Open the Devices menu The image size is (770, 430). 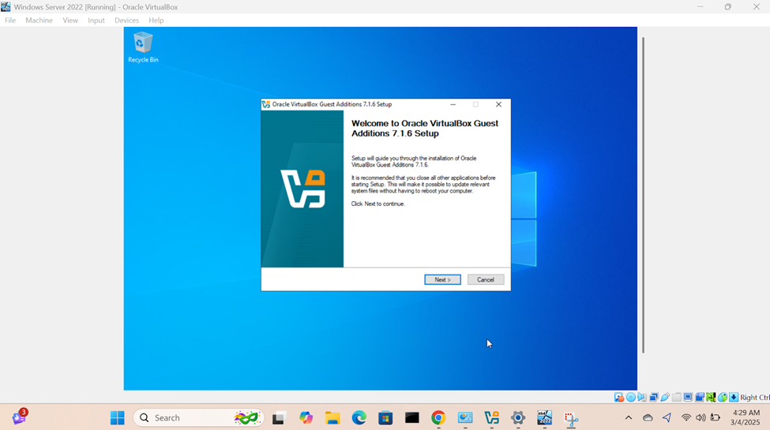pyautogui.click(x=126, y=21)
